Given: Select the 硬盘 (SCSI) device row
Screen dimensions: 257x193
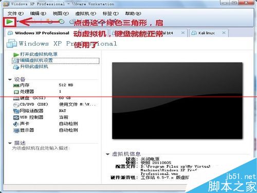Looking at the screenshot, I should [x=56, y=98].
